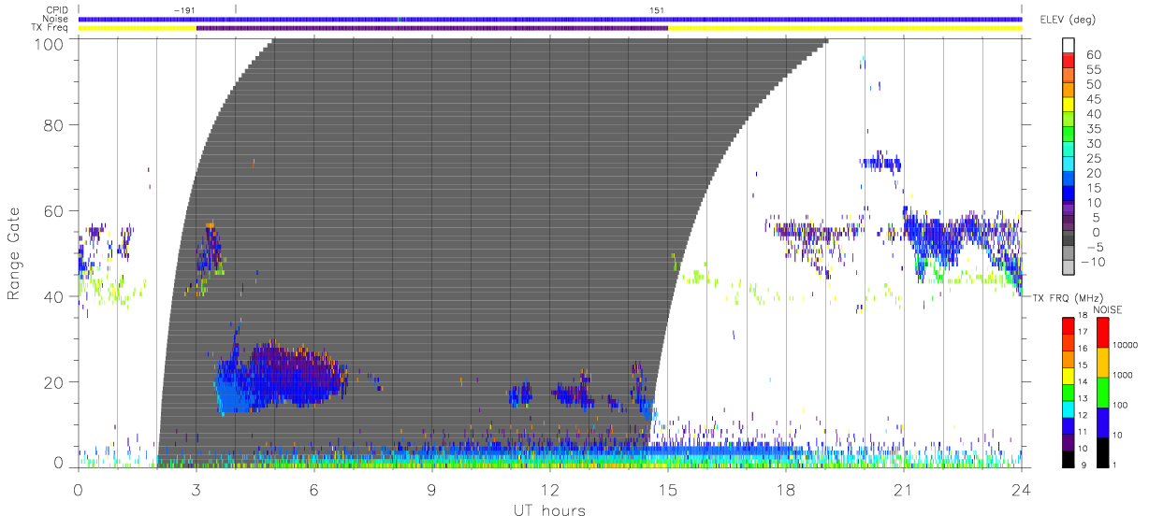This screenshot has width=1149, height=530.
Task: Click the noise colorbar green 100 segment
Action: click(1103, 392)
